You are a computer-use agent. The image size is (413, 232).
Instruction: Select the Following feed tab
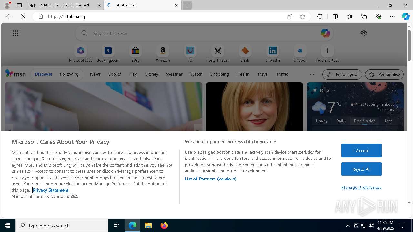pos(69,74)
